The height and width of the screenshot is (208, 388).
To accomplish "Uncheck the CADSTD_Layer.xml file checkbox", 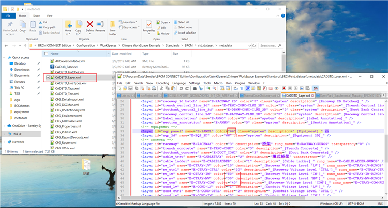I will (x=48, y=77).
